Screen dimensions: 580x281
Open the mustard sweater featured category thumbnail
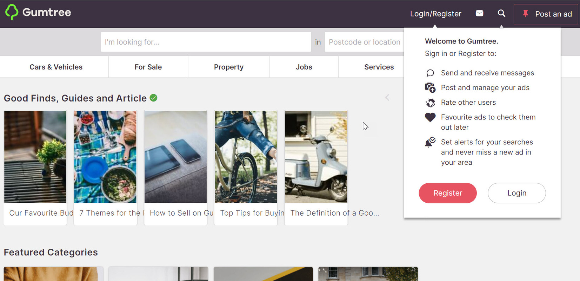click(53, 274)
